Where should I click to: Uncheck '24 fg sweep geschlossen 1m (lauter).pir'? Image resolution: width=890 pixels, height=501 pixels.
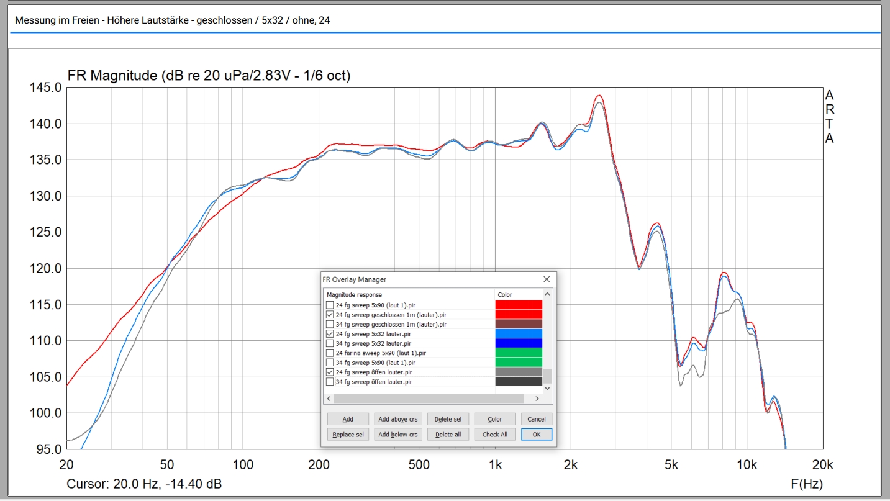point(329,315)
